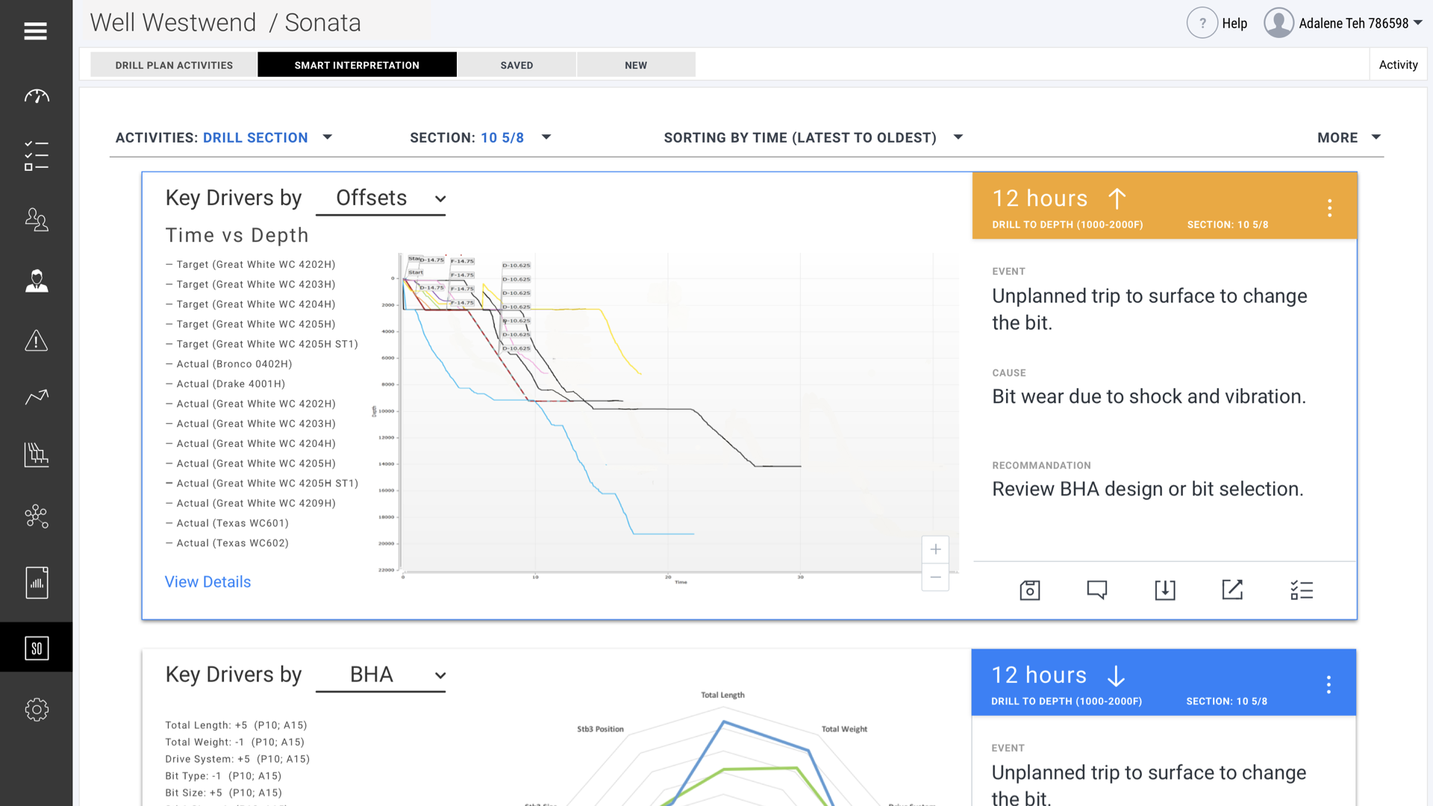Toggle the Actual (Bronco 0402H) legend entry

[x=234, y=364]
